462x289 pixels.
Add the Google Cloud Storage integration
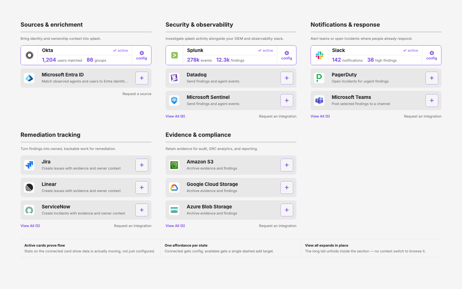tap(287, 188)
